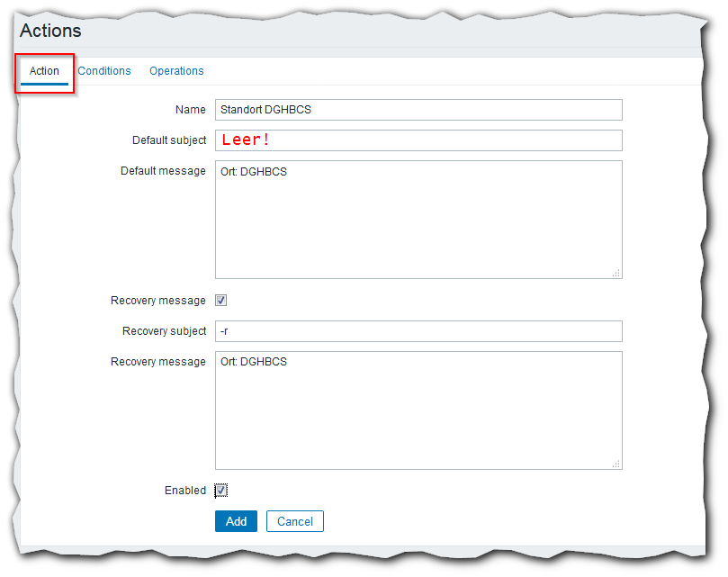Open the Operations tab
728x577 pixels.
(176, 71)
